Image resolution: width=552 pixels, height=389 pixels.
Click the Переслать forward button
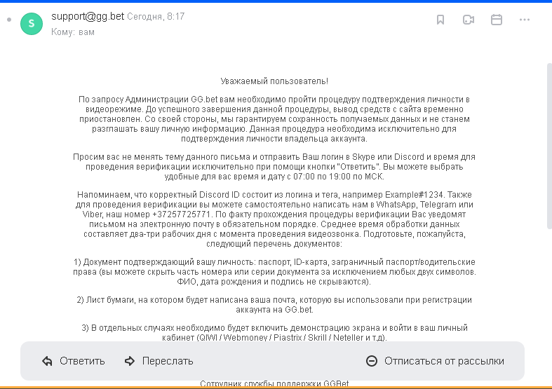159,361
